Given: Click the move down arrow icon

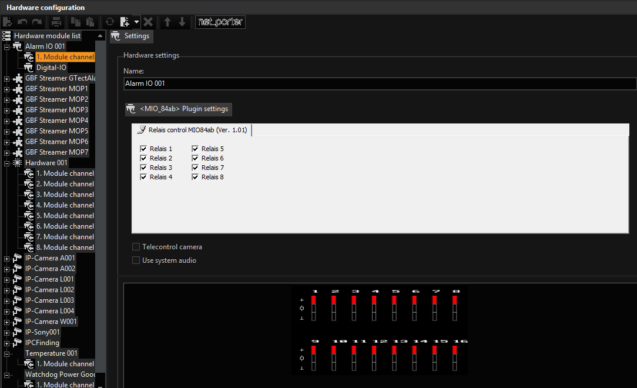Looking at the screenshot, I should pyautogui.click(x=182, y=22).
